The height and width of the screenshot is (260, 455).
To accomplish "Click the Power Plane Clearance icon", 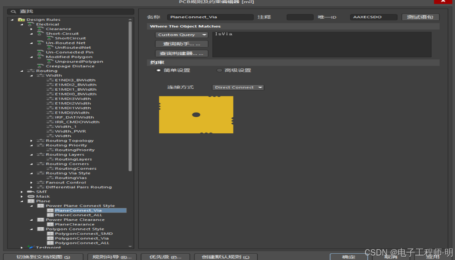I will pos(41,220).
